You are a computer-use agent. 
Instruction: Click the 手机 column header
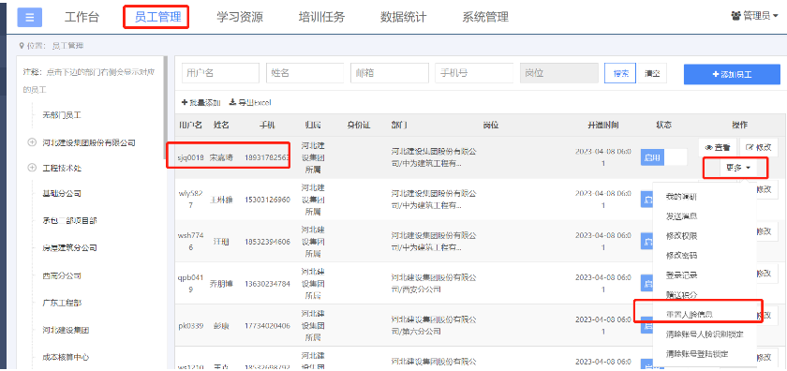(x=267, y=125)
